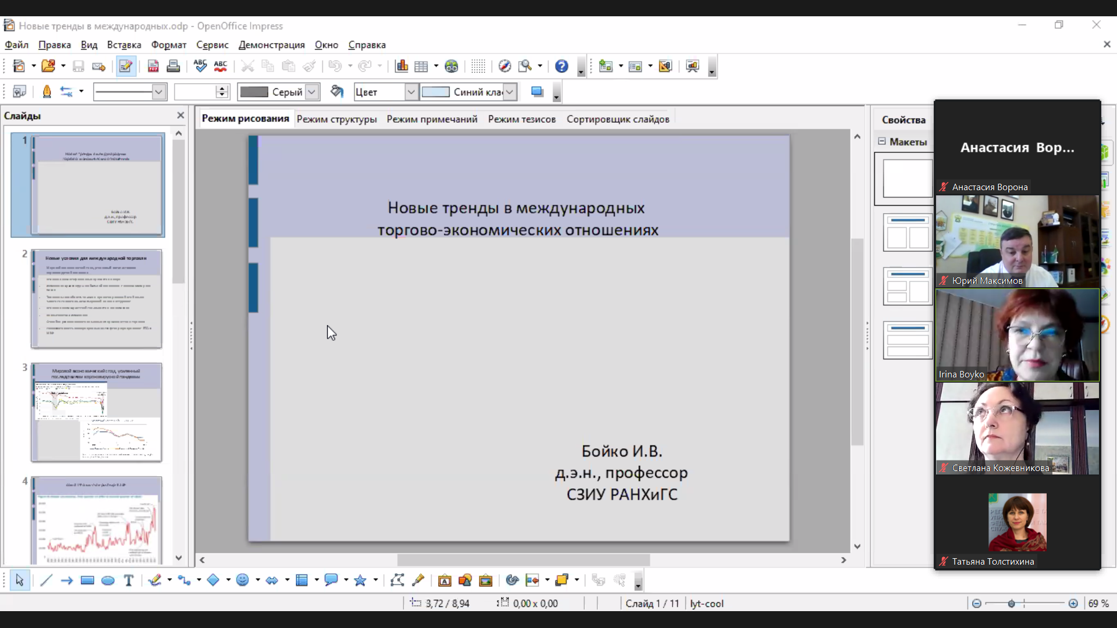1117x628 pixels.
Task: Click zoom out minus icon
Action: (977, 604)
